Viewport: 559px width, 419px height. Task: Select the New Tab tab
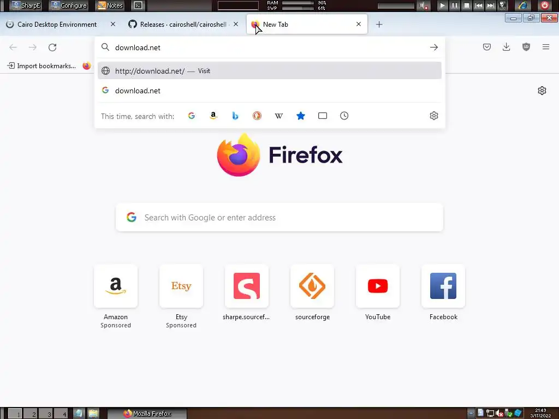pyautogui.click(x=307, y=24)
